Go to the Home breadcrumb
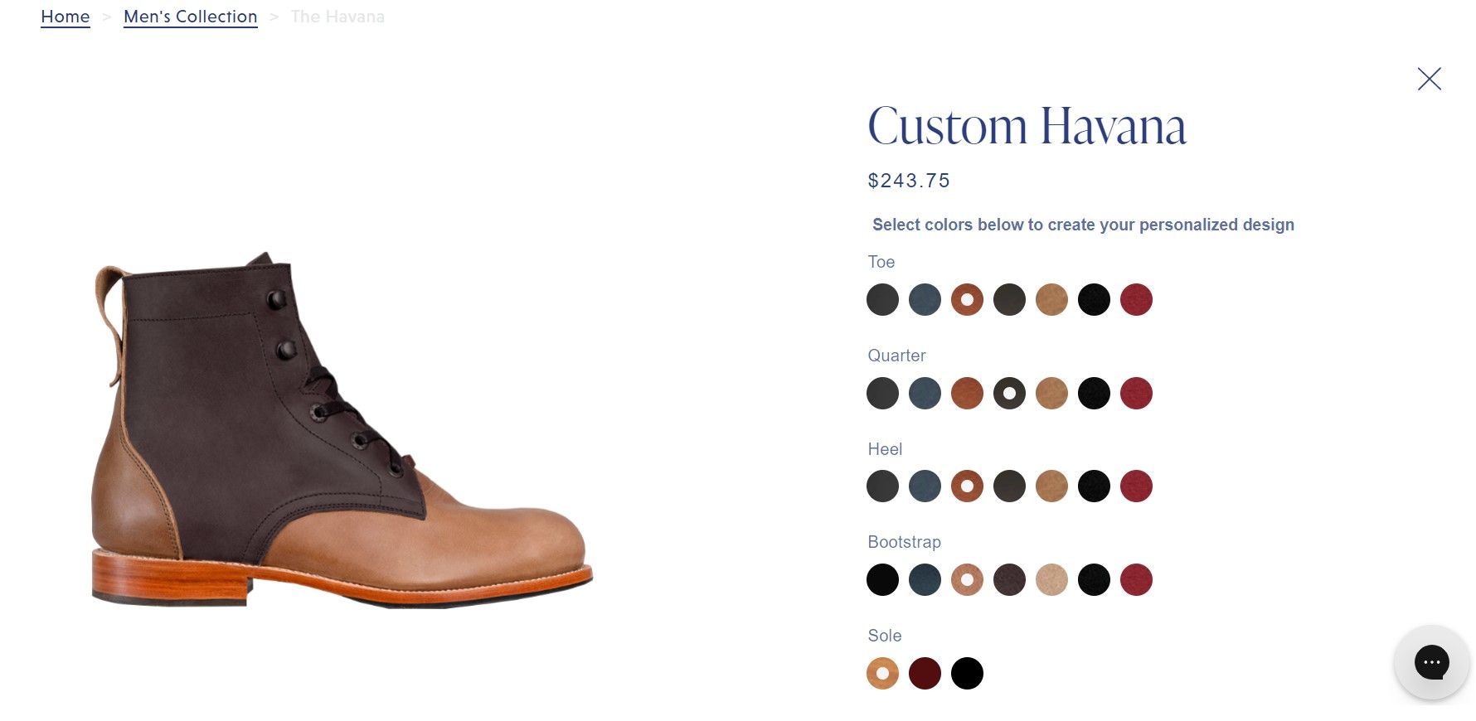Screen dimensions: 1476x721 pyautogui.click(x=66, y=17)
